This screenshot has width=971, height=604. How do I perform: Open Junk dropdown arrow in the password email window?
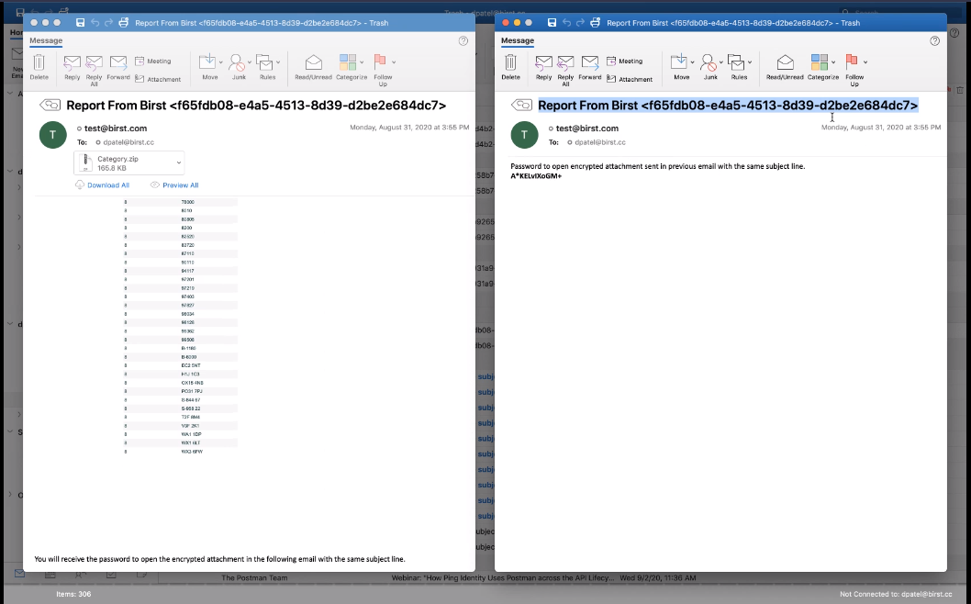coord(722,62)
